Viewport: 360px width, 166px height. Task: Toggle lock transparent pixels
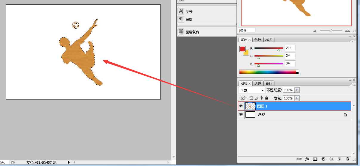pyautogui.click(x=251, y=98)
